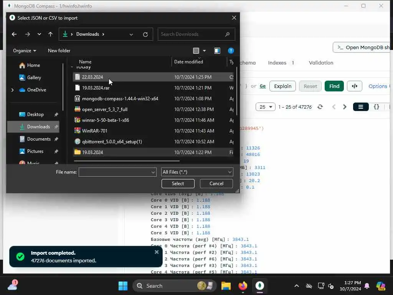Open the view options dropdown arrow

coord(204,51)
